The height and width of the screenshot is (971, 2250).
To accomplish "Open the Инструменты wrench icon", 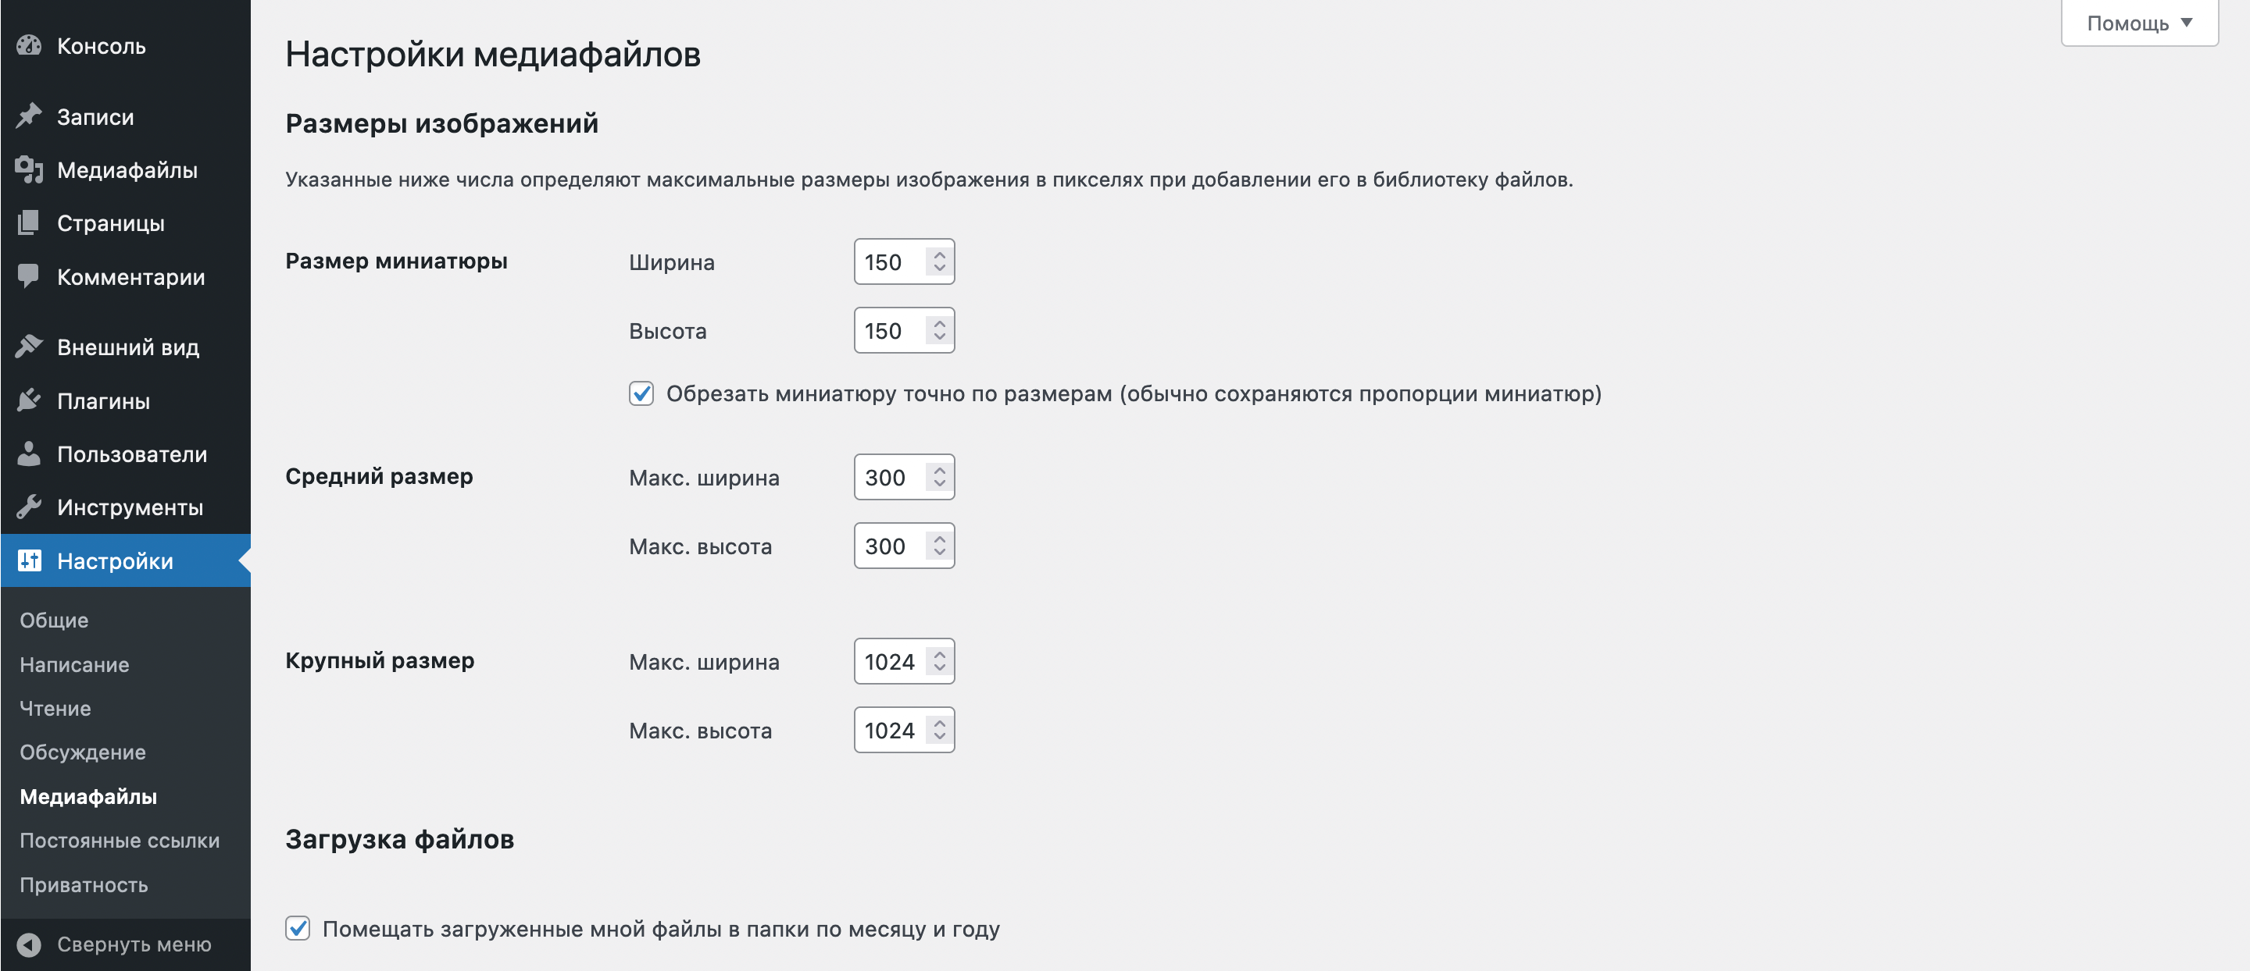I will pyautogui.click(x=29, y=507).
